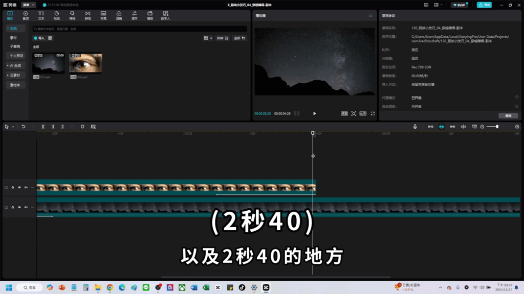The image size is (524, 294).
Task: Select the 03.mp4 starry sky thumbnail
Action: point(49,63)
